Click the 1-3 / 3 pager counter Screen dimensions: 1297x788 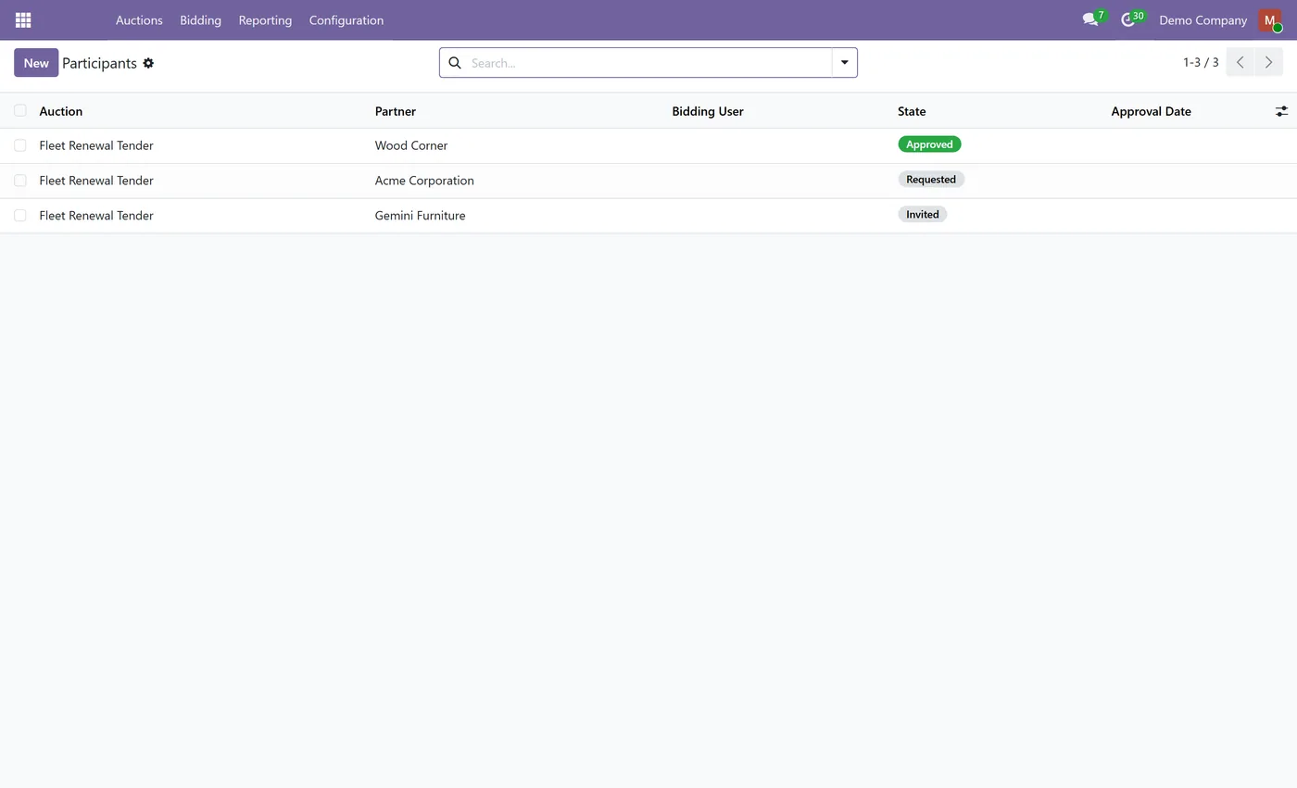tap(1201, 62)
